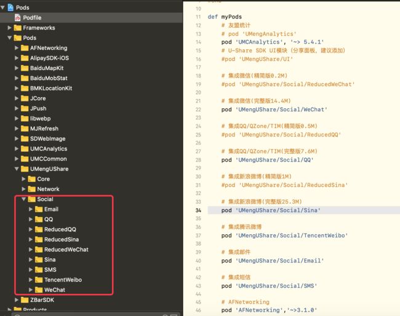Click the ReducedSina folder icon
Image resolution: width=400 pixels, height=316 pixels.
tap(39, 239)
